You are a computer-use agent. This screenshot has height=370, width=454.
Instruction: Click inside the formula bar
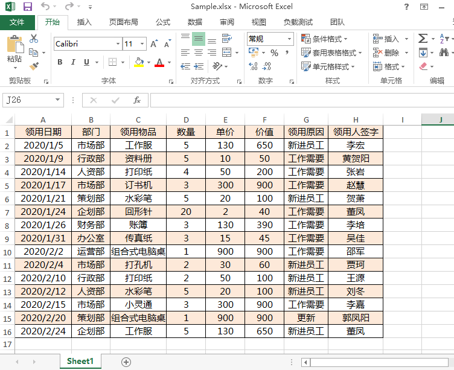click(x=302, y=100)
